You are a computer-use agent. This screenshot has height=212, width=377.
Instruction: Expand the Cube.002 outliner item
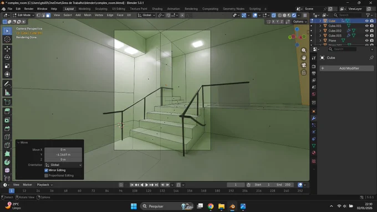[320, 31]
